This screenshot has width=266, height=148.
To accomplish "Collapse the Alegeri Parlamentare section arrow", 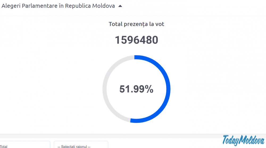I will pyautogui.click(x=120, y=6).
